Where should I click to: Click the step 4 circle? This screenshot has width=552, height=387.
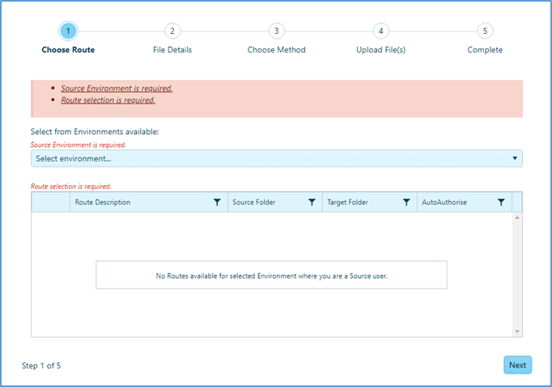coord(380,31)
